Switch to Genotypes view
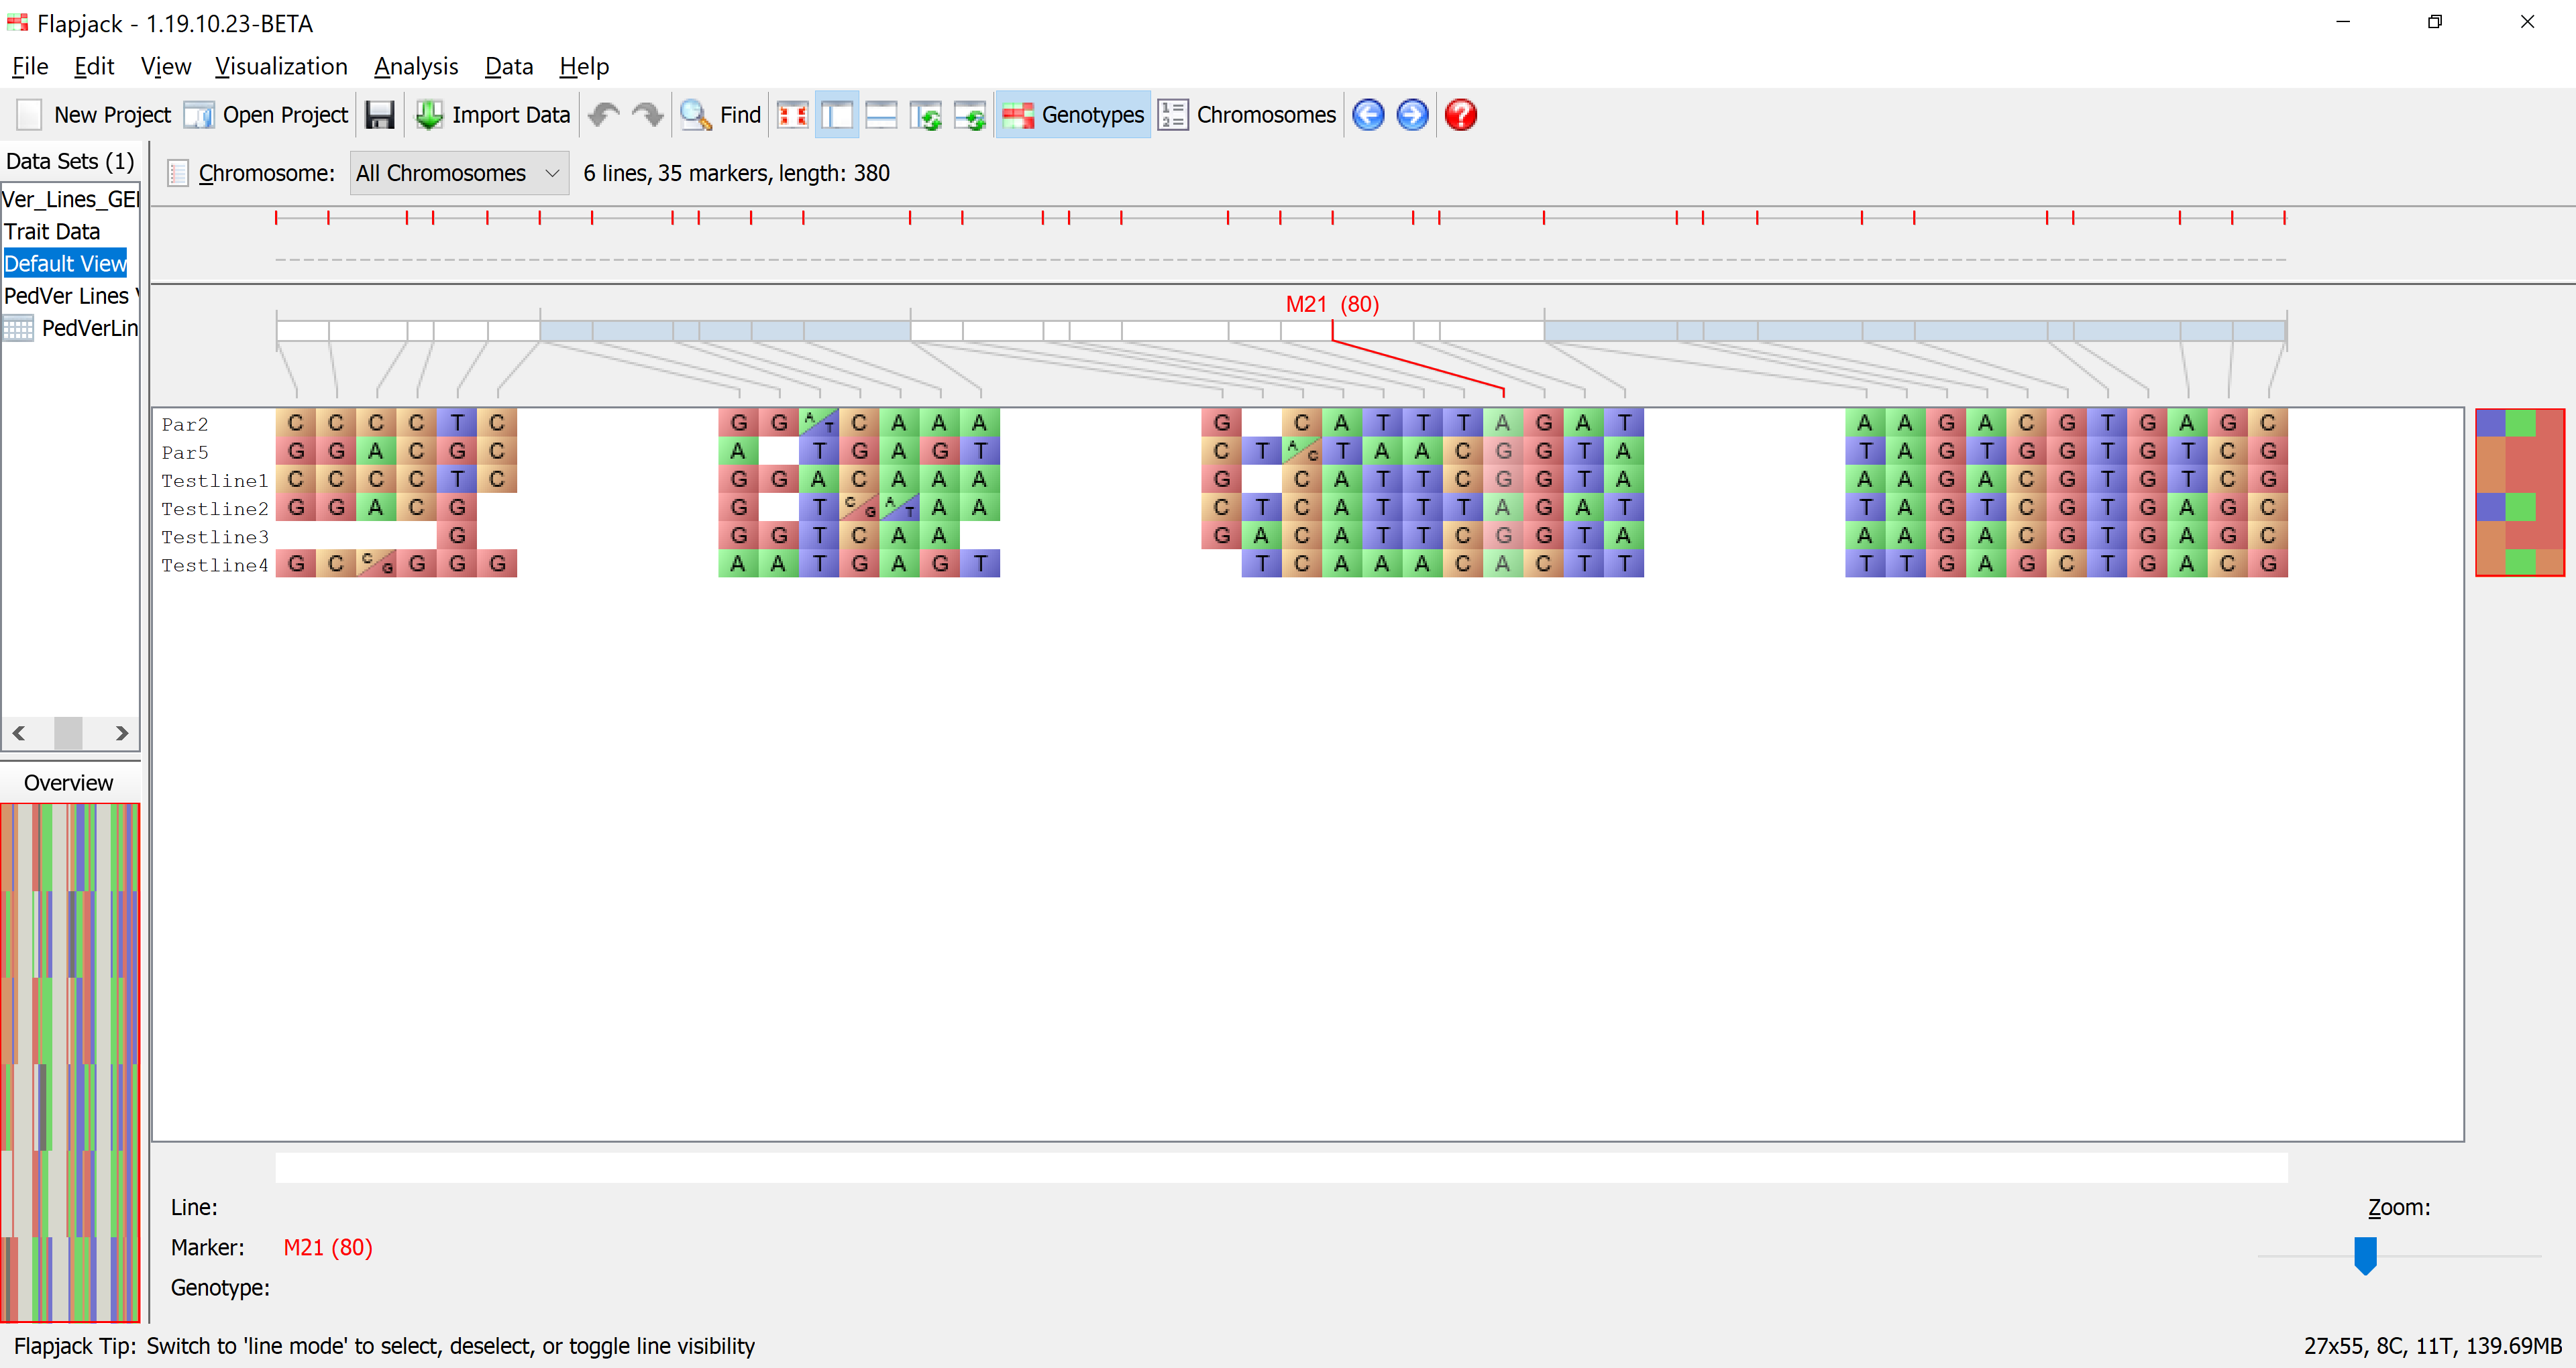Image resolution: width=2576 pixels, height=1368 pixels. 1073,115
